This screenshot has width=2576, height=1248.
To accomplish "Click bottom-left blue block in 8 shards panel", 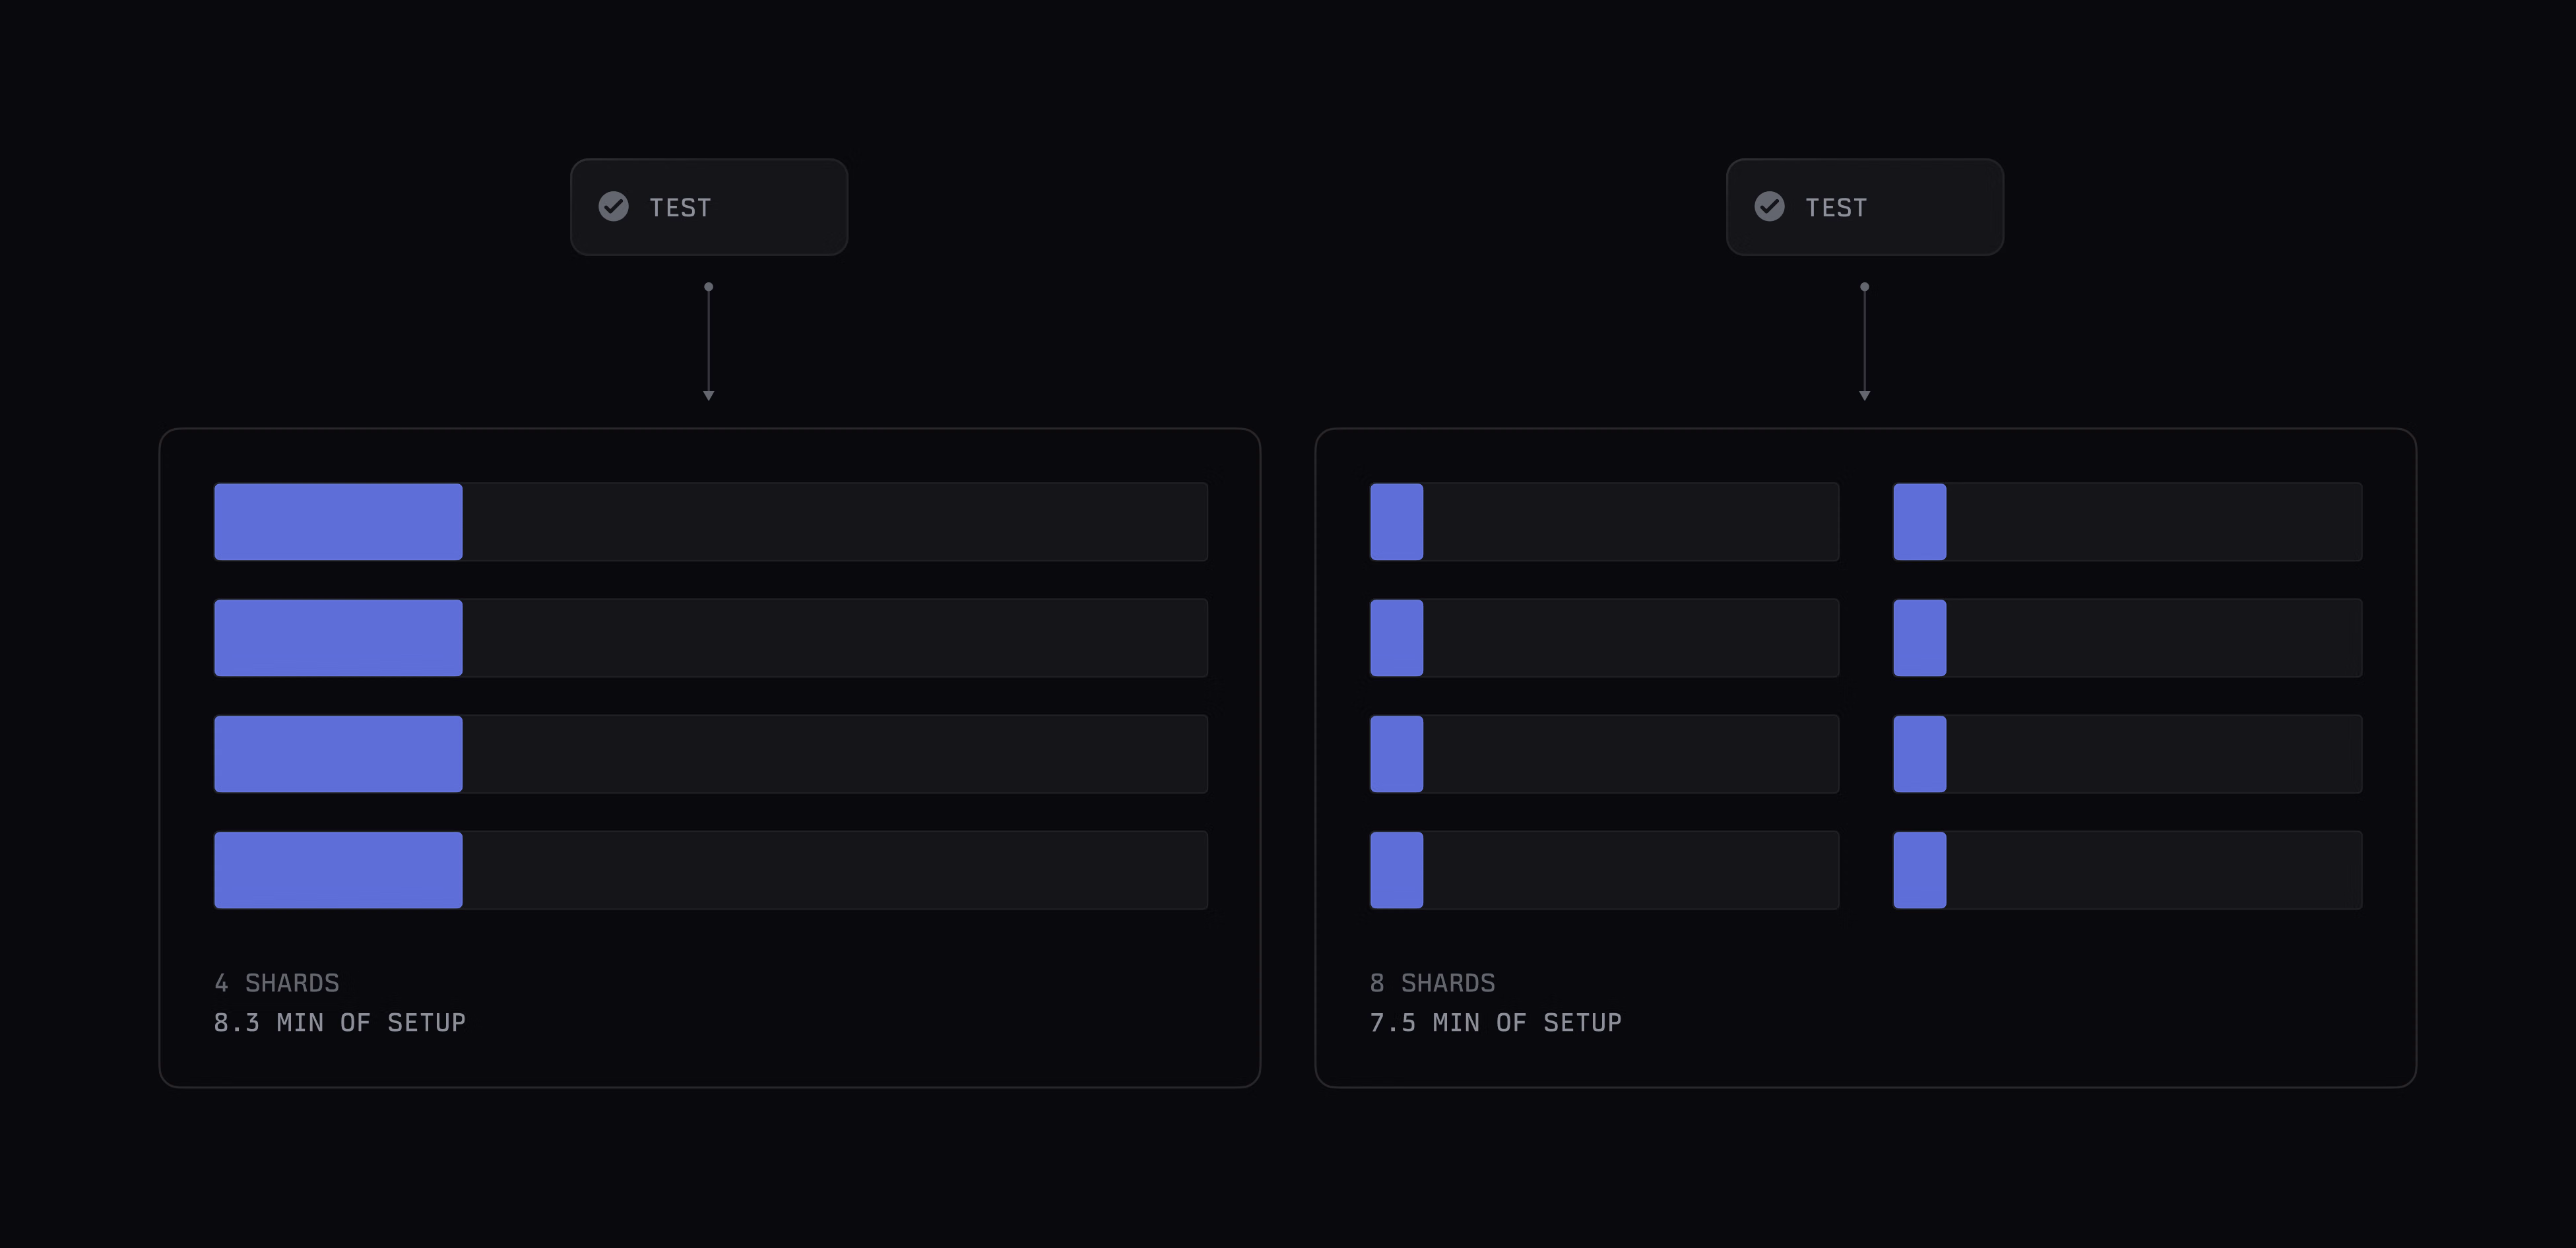I will (x=1396, y=870).
